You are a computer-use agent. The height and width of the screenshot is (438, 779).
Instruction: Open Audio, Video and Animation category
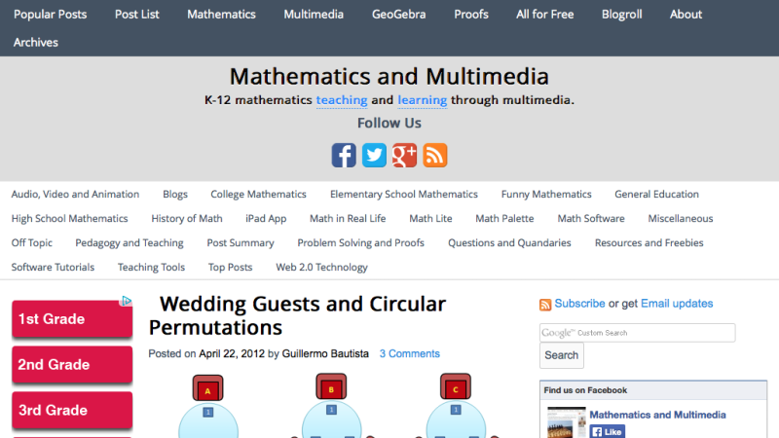(x=75, y=194)
